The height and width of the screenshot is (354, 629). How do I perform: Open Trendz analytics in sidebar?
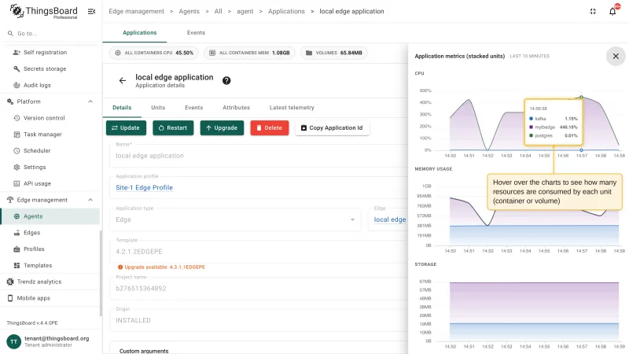pyautogui.click(x=50, y=282)
